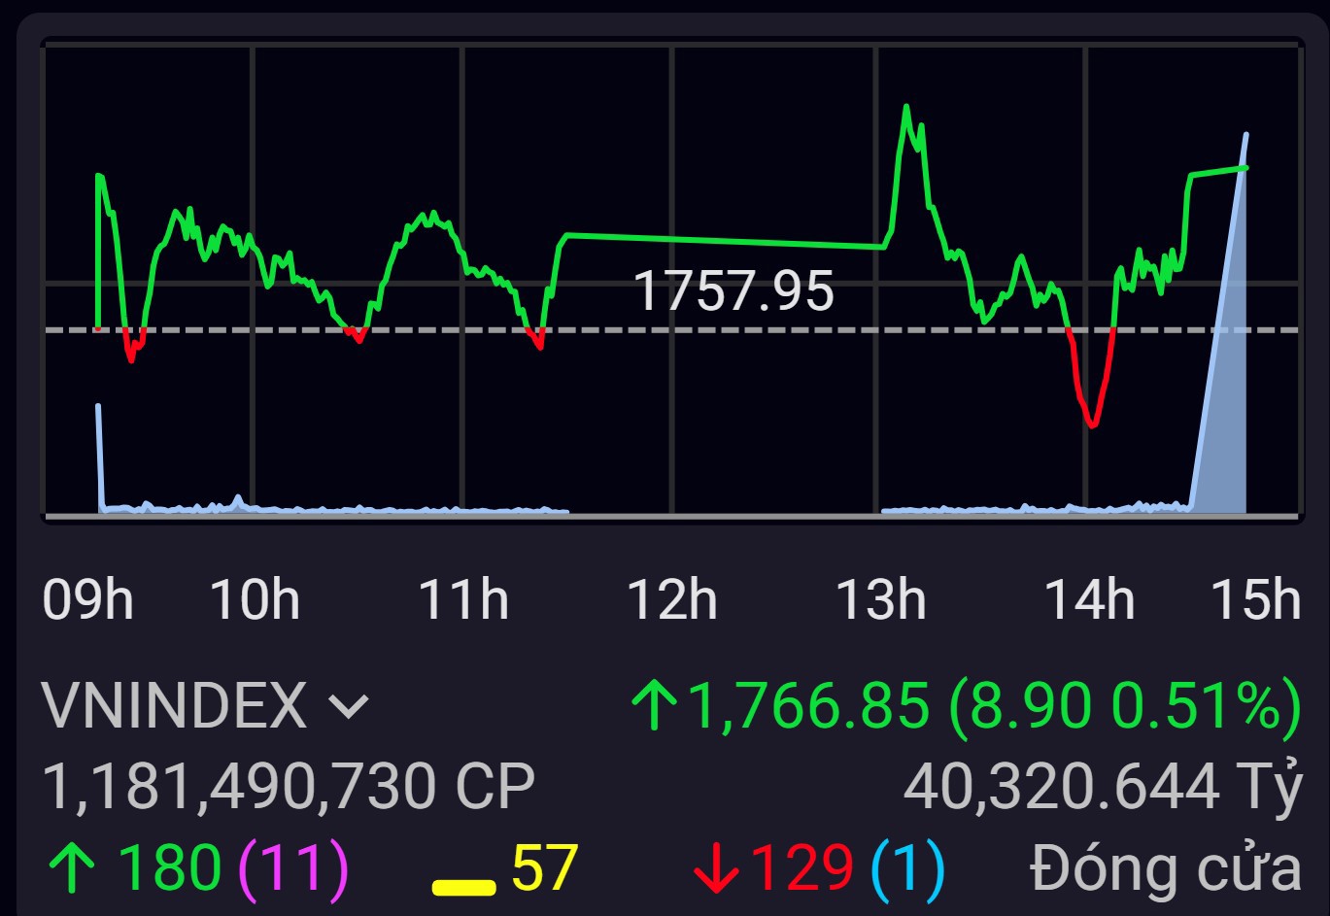Click the trading value 40,320.644 Tỷ
The height and width of the screenshot is (916, 1330).
pos(1102,787)
